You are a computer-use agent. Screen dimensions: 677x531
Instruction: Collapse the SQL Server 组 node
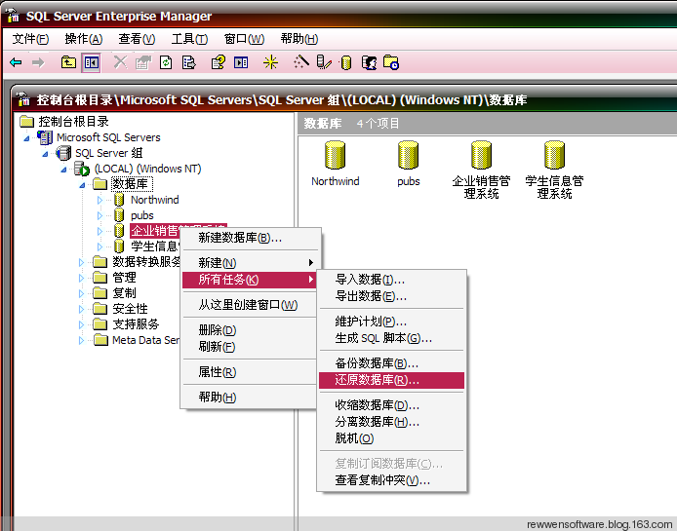click(x=45, y=154)
